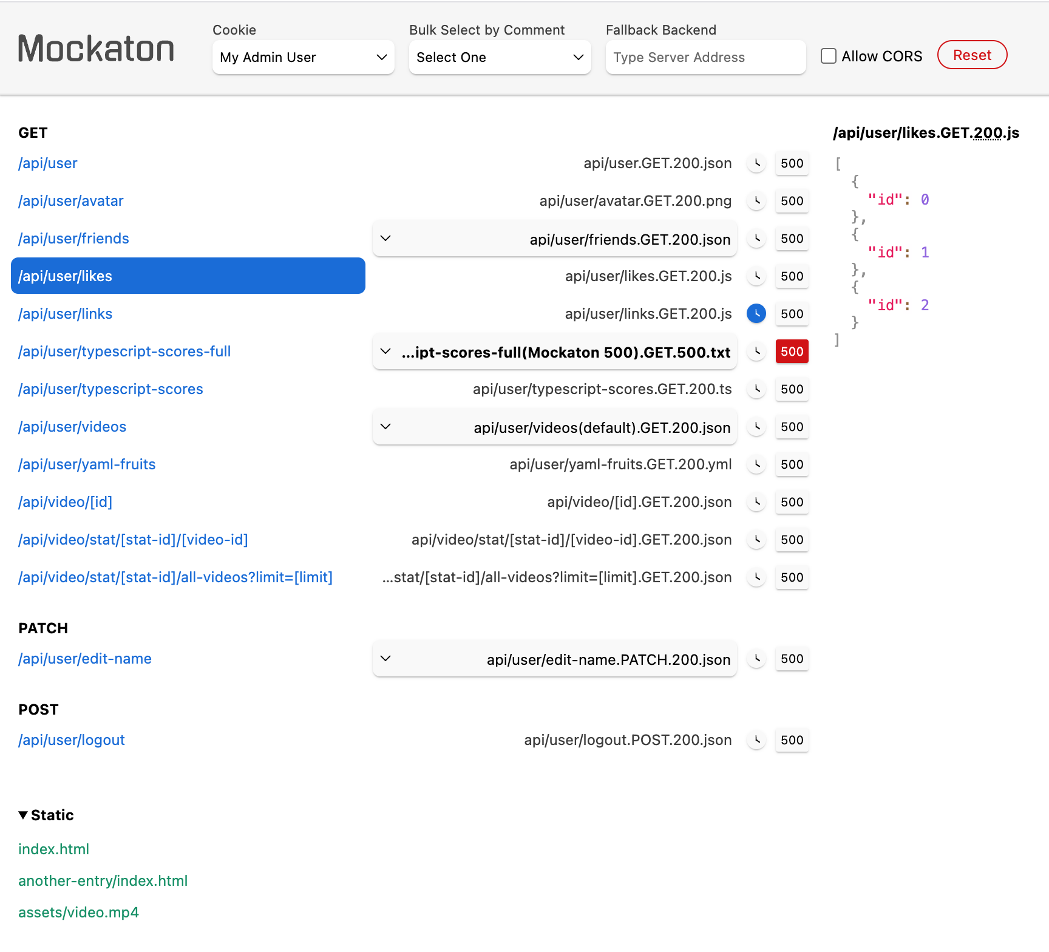Screen dimensions: 1049x952
Task: Open the /api/user/typescript-scores link
Action: 110,389
